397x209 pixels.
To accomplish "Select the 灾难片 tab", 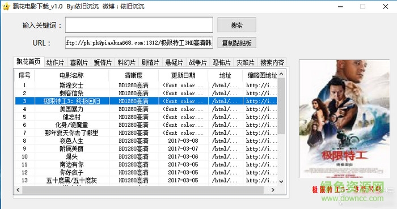I will tap(246, 62).
